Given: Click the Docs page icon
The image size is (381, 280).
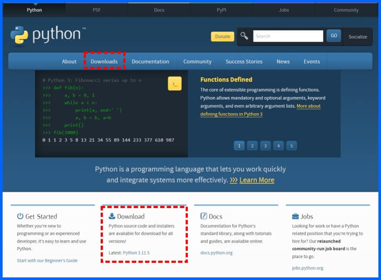Looking at the screenshot, I should point(204,216).
